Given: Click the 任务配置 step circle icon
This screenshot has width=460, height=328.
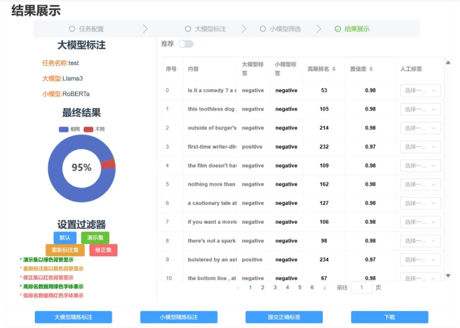Looking at the screenshot, I should click(72, 29).
